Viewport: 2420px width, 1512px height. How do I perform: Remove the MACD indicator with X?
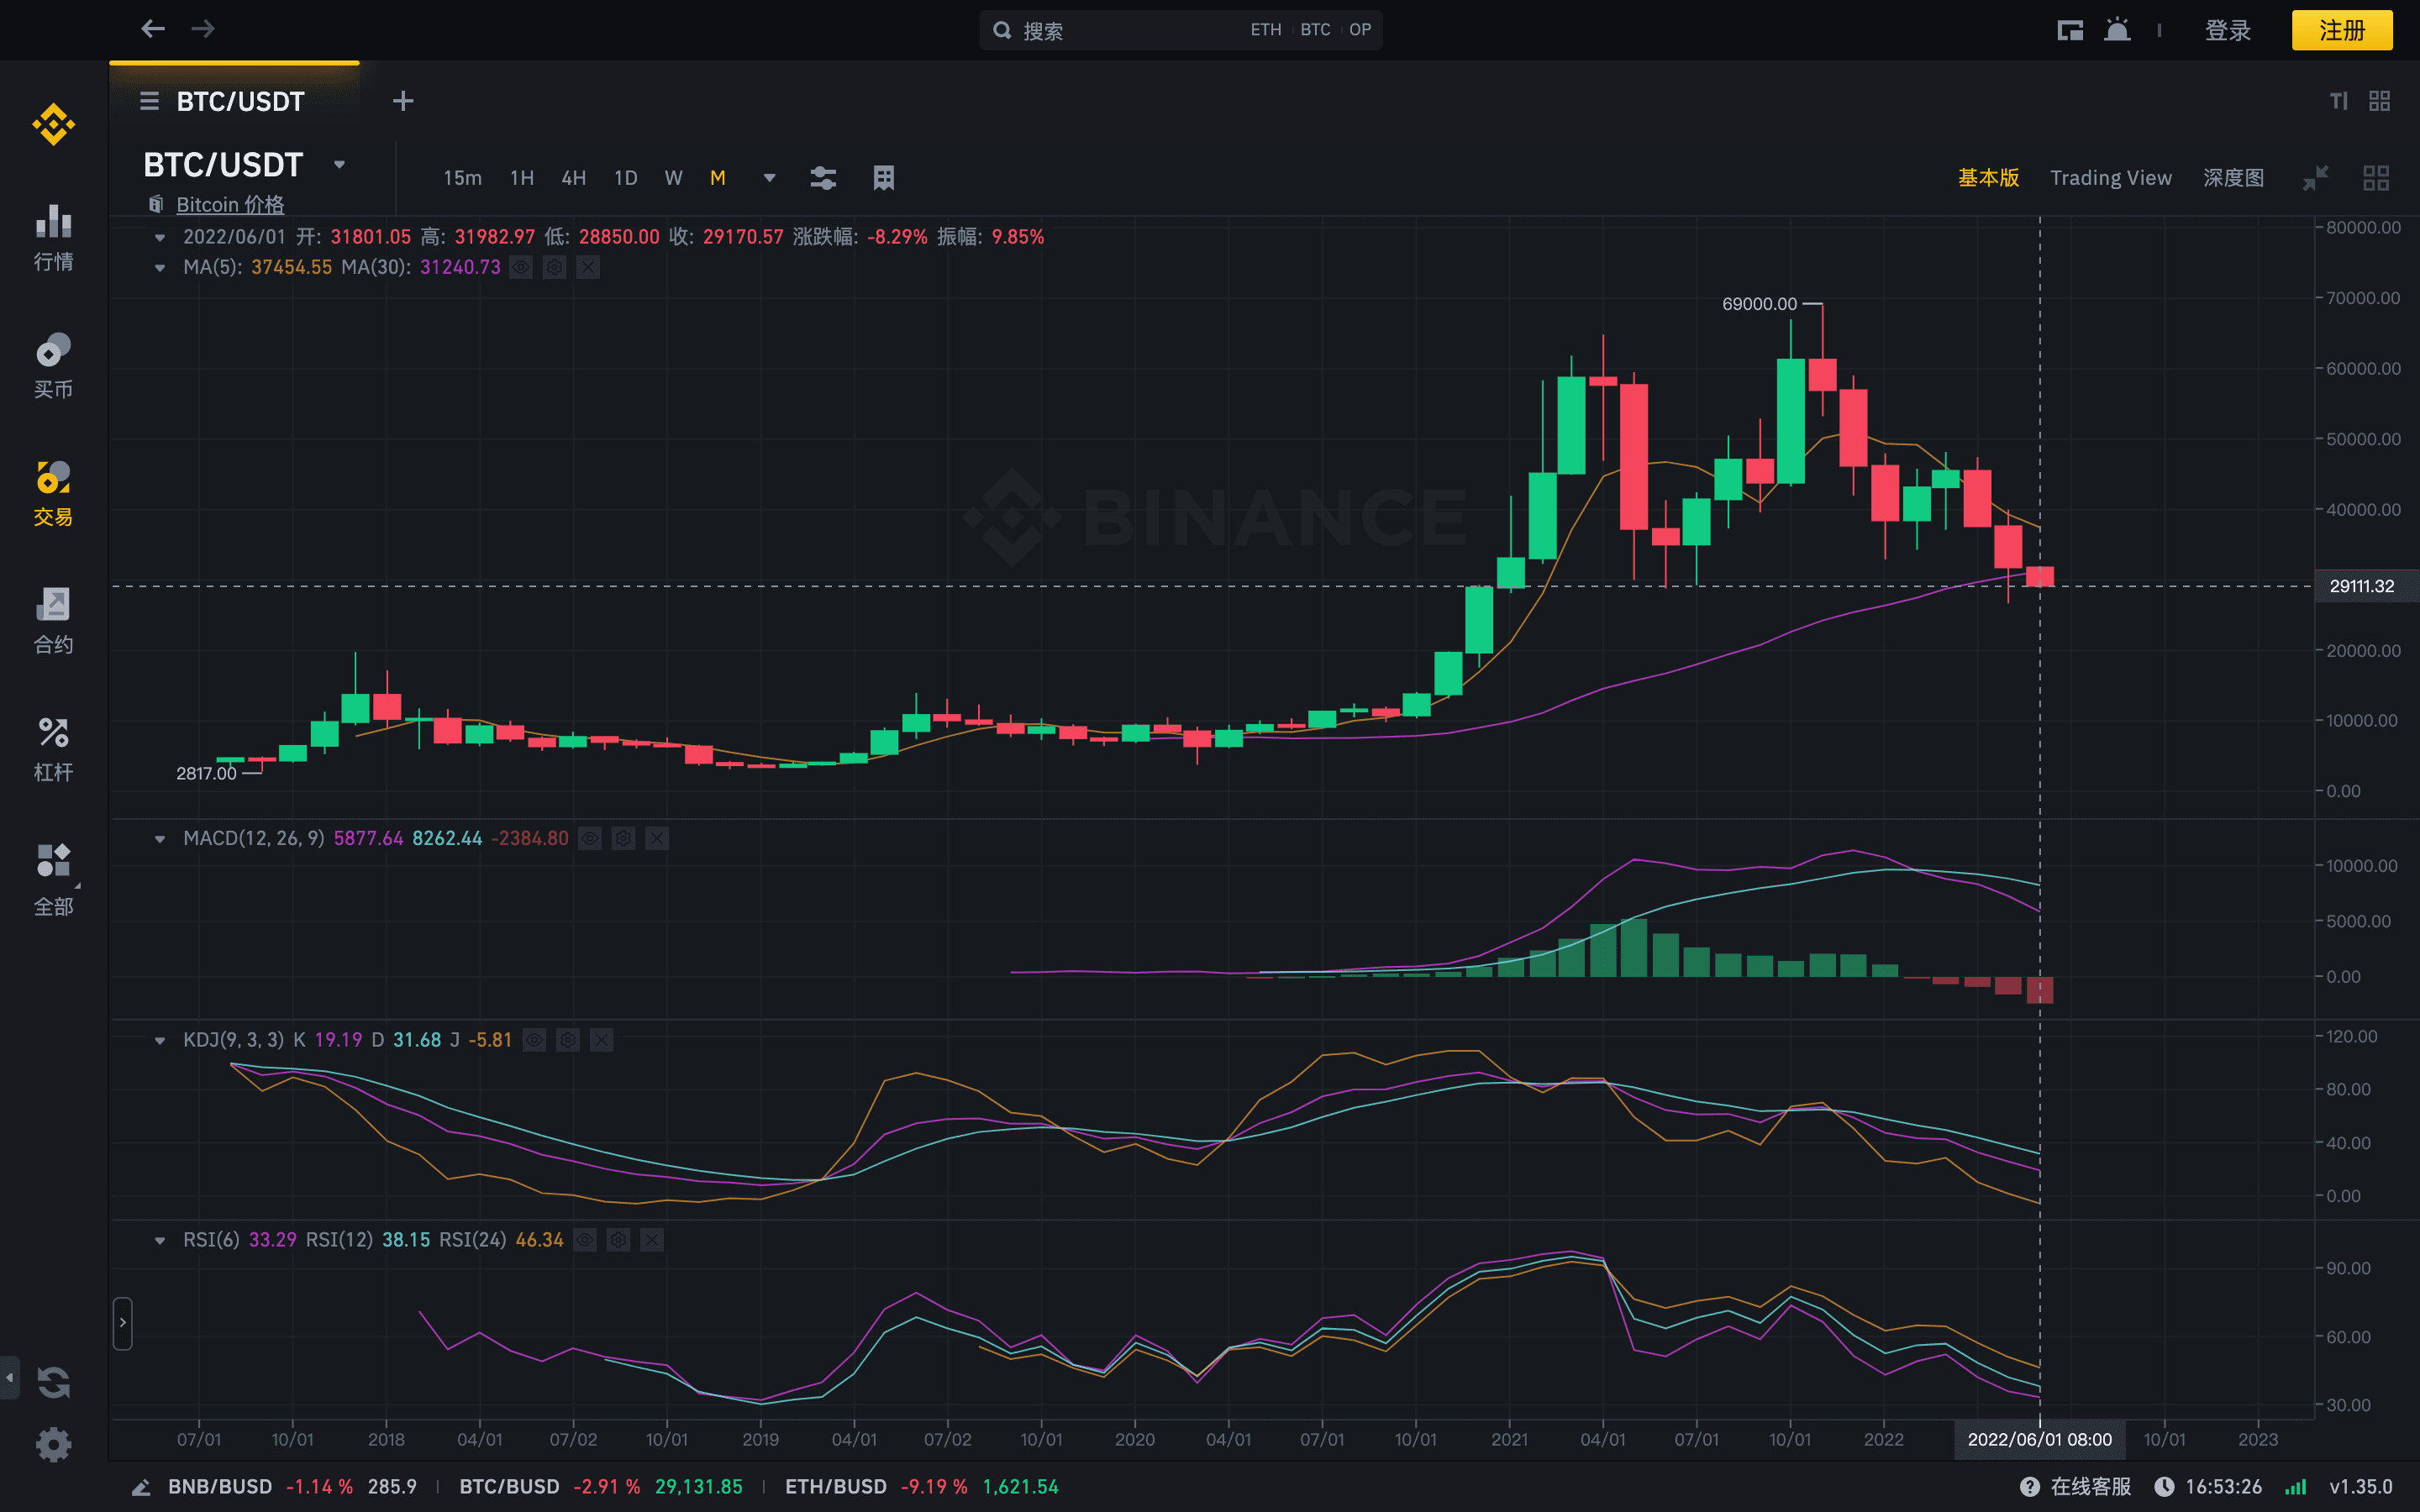click(656, 838)
